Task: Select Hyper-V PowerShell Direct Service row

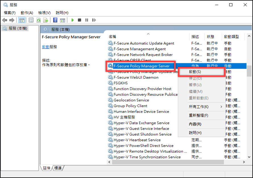Action: click(x=177, y=146)
